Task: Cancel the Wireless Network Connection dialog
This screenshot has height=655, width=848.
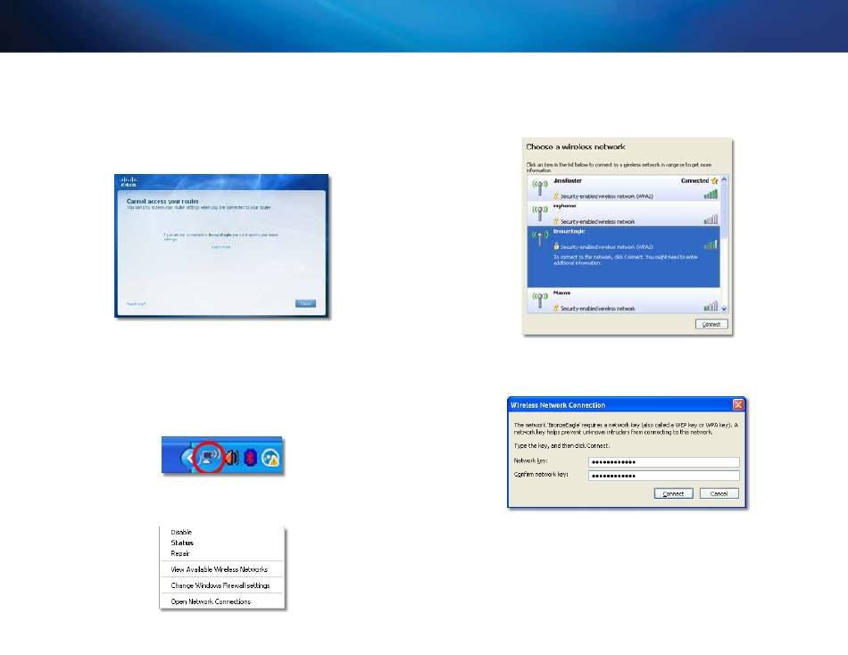Action: click(x=719, y=493)
